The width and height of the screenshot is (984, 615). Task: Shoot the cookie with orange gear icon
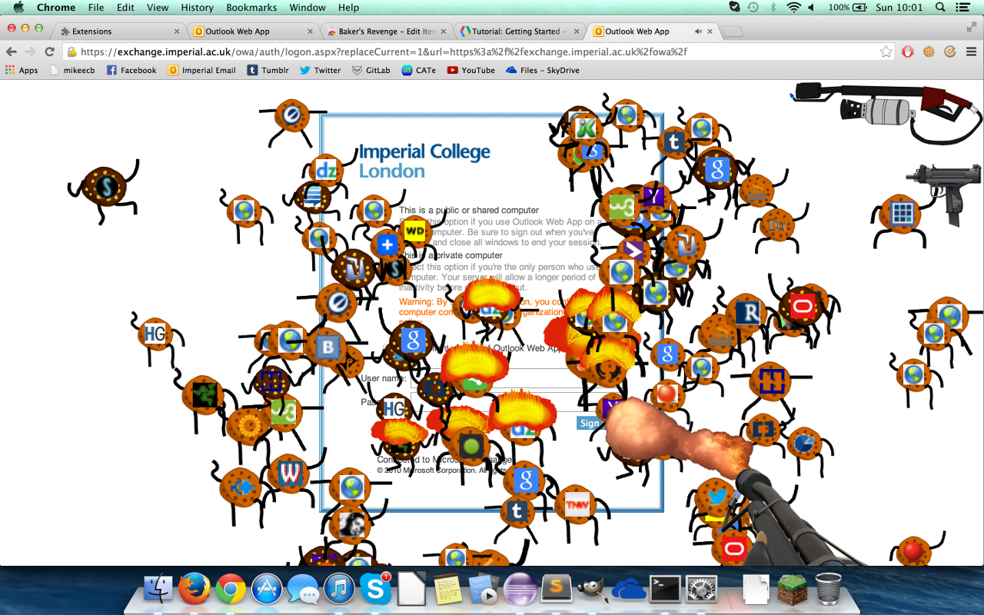pyautogui.click(x=248, y=425)
